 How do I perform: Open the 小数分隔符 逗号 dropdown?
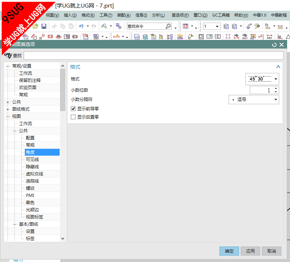[254, 100]
